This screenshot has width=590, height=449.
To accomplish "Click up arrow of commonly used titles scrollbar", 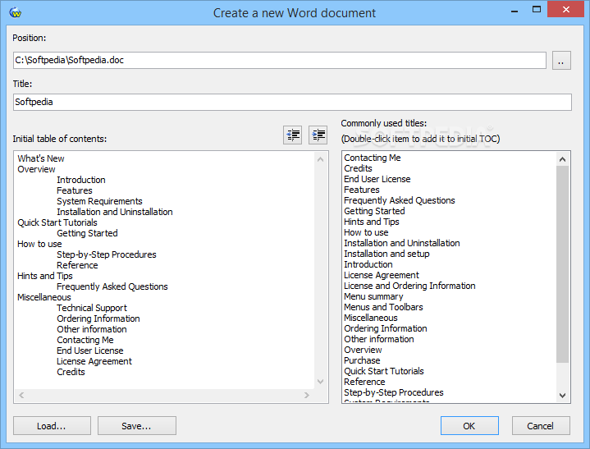I will [563, 159].
